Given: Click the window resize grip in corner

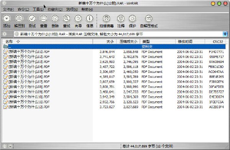Looking at the screenshot, I should (x=227, y=147).
